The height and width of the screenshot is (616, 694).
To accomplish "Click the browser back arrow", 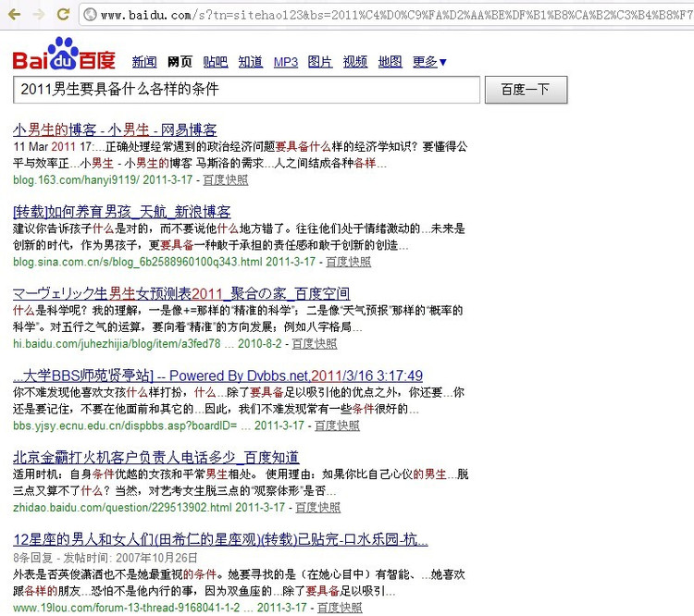I will tap(15, 14).
